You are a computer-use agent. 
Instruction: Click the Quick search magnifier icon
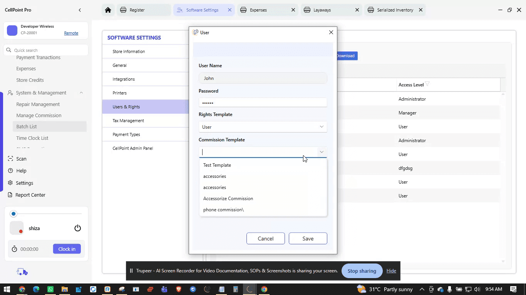tap(9, 50)
